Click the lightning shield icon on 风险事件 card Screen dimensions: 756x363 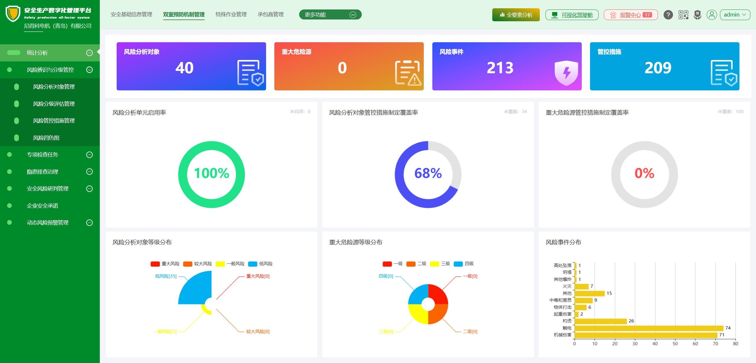[x=566, y=73]
